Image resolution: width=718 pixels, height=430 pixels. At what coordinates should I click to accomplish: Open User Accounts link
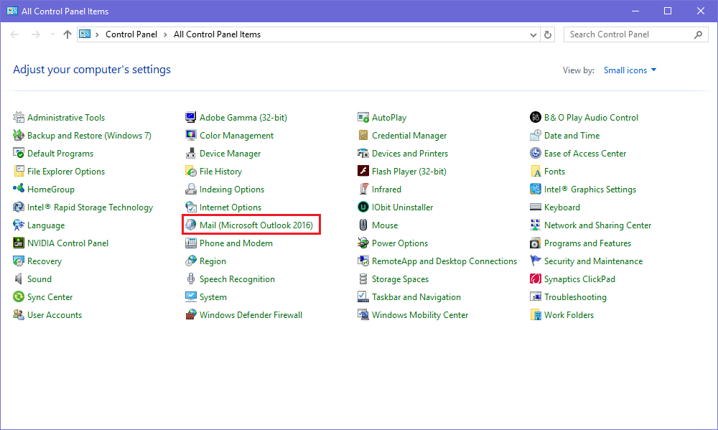[55, 315]
